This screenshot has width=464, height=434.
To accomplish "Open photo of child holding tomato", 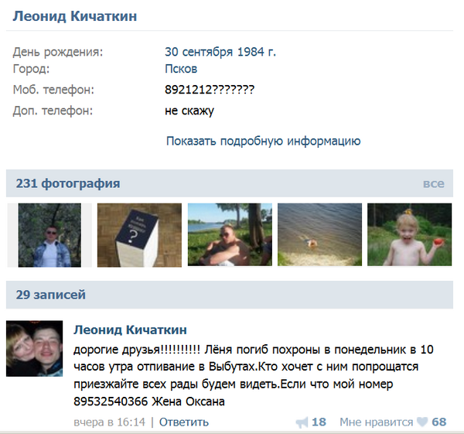I will coord(410,234).
